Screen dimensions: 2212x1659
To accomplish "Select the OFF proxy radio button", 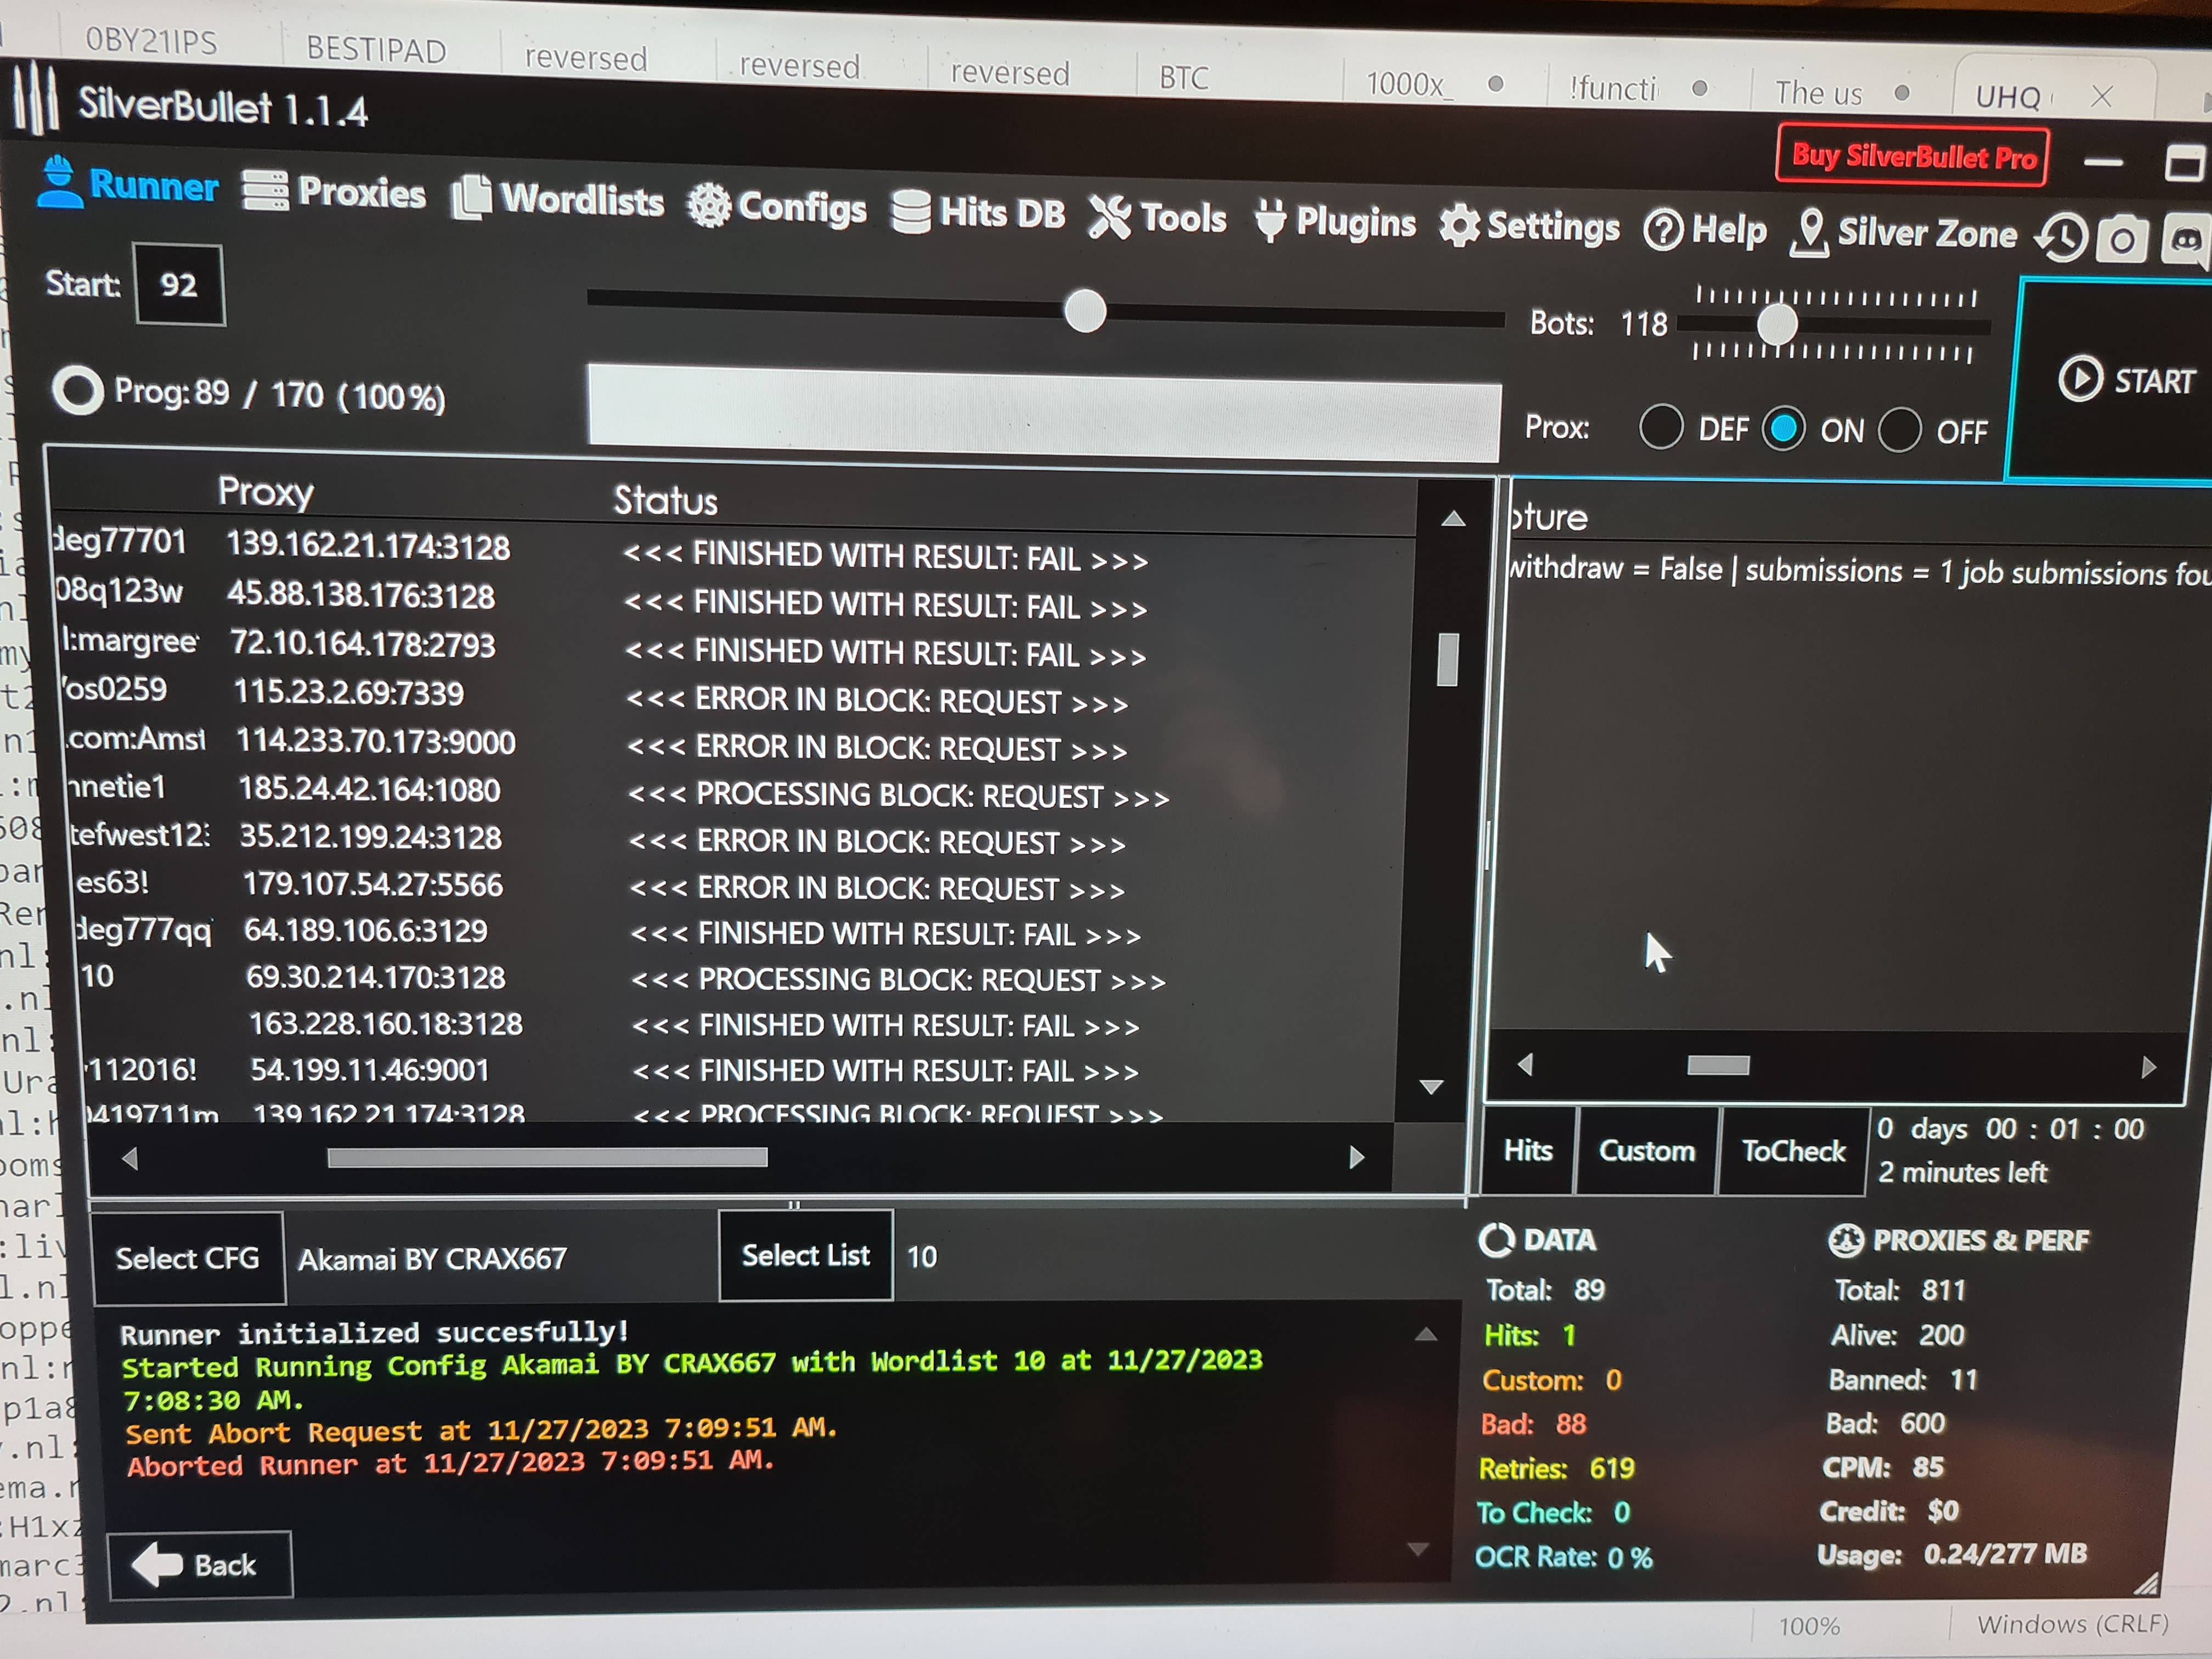I will pos(1899,431).
